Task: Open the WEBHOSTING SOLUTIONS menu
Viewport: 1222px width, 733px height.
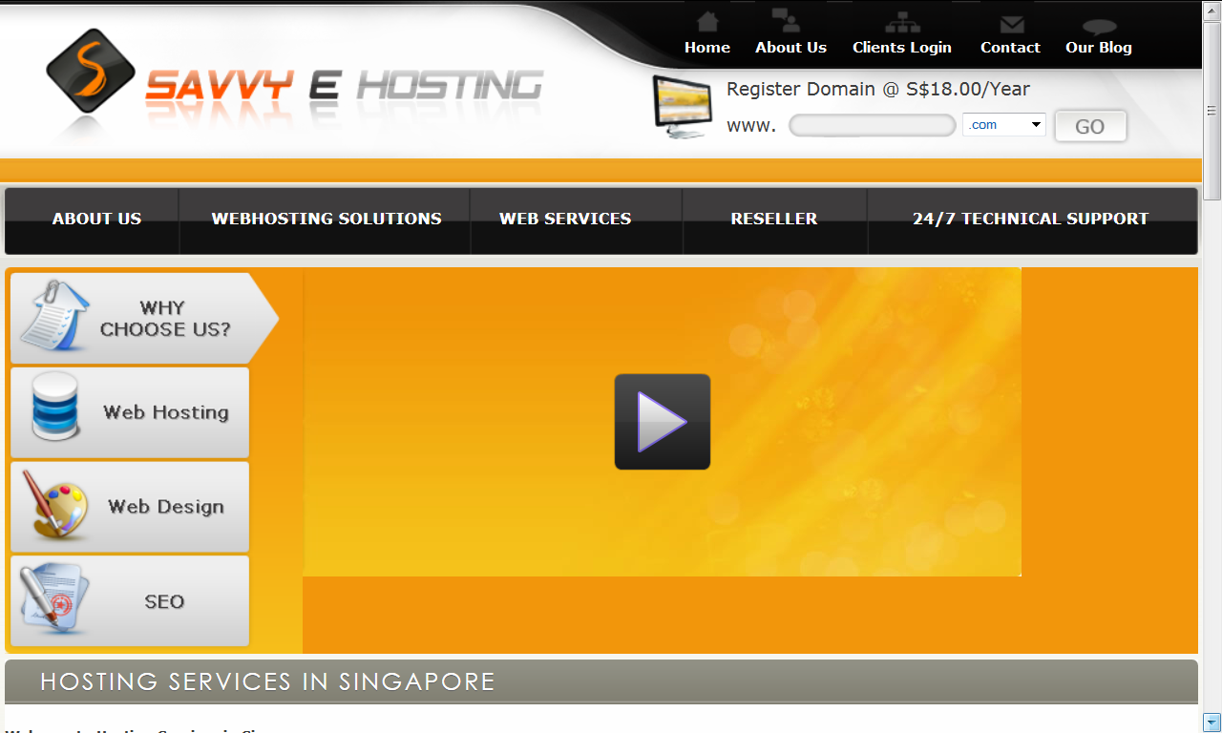Action: tap(327, 220)
